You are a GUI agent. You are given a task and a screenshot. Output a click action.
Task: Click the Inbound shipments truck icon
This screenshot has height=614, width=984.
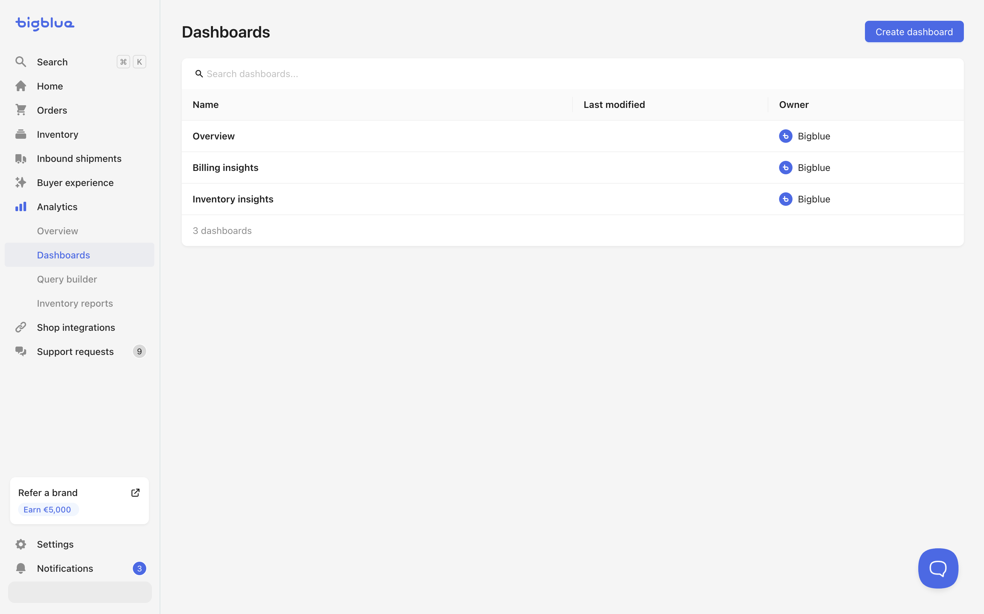[x=21, y=159]
